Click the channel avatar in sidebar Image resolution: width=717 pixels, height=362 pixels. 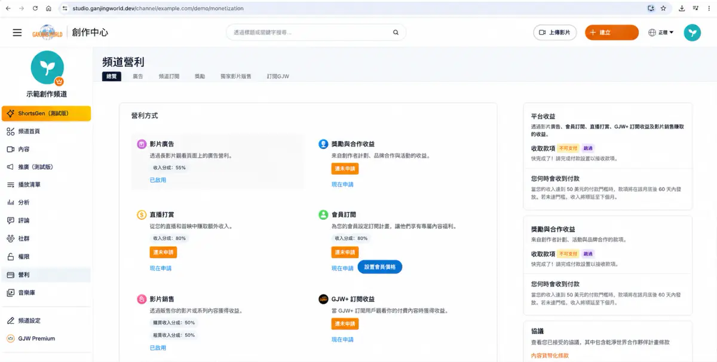tap(47, 68)
